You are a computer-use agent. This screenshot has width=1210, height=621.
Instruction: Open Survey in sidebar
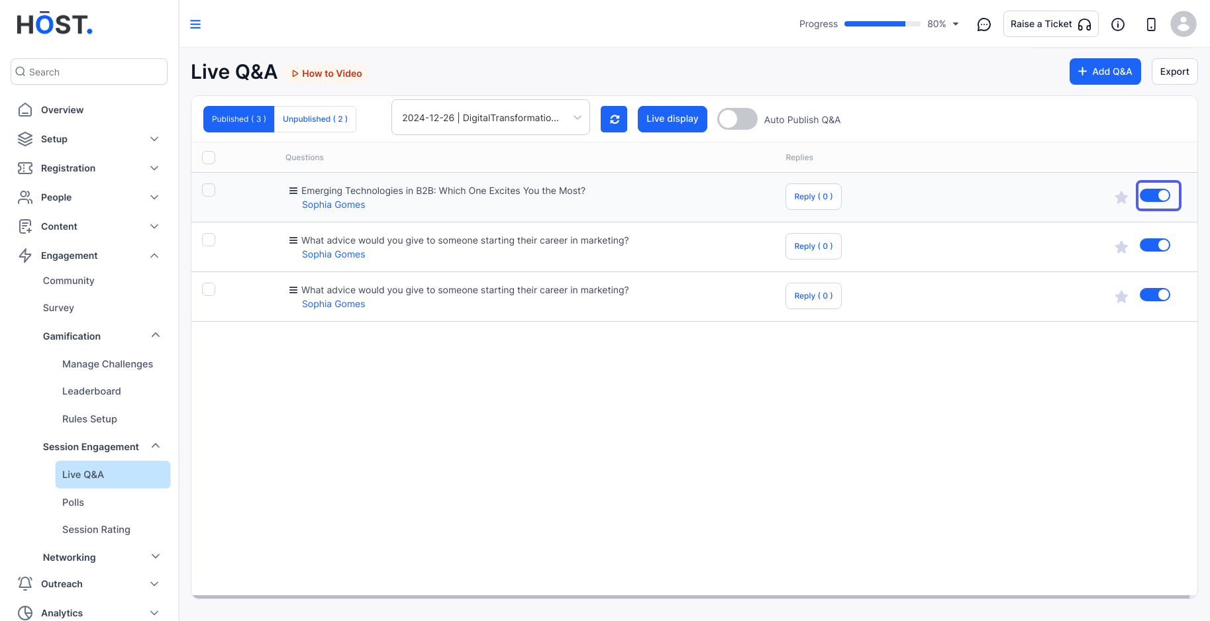tap(58, 308)
